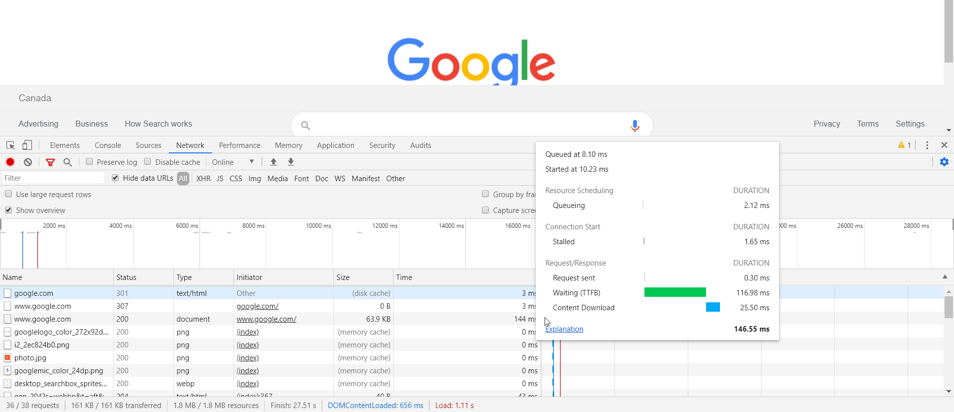Click the googlemic_color_24dp.png file icon
Viewport: 954px width, 412px height.
(x=7, y=371)
